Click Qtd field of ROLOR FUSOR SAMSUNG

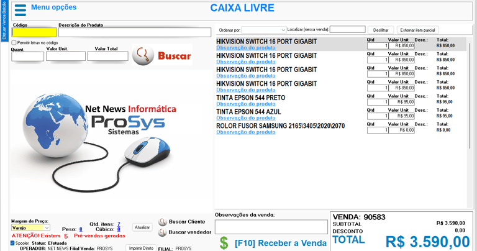(378, 130)
